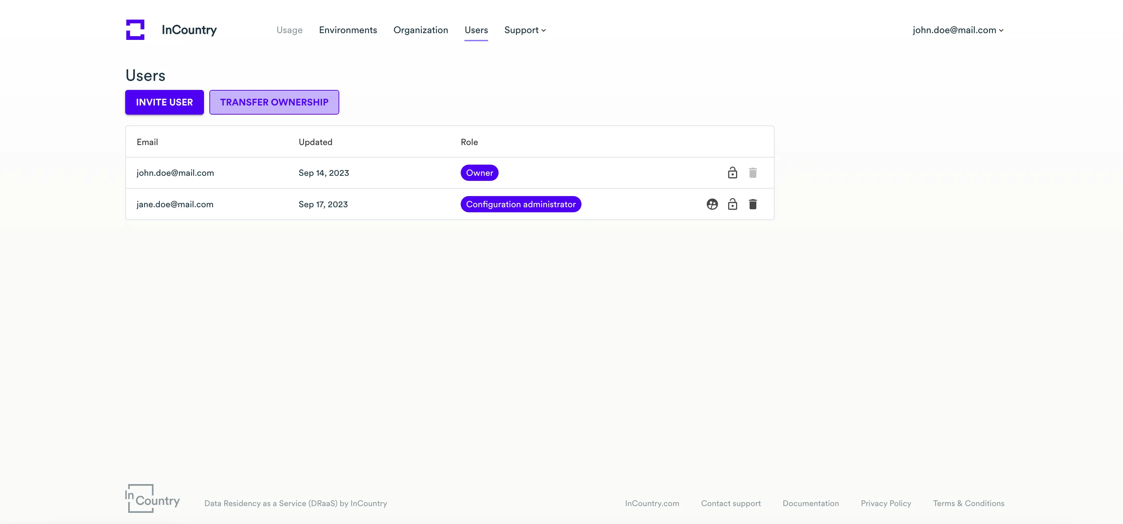Click role change icon for jane.doe@mail.com
Image resolution: width=1123 pixels, height=524 pixels.
pyautogui.click(x=712, y=204)
